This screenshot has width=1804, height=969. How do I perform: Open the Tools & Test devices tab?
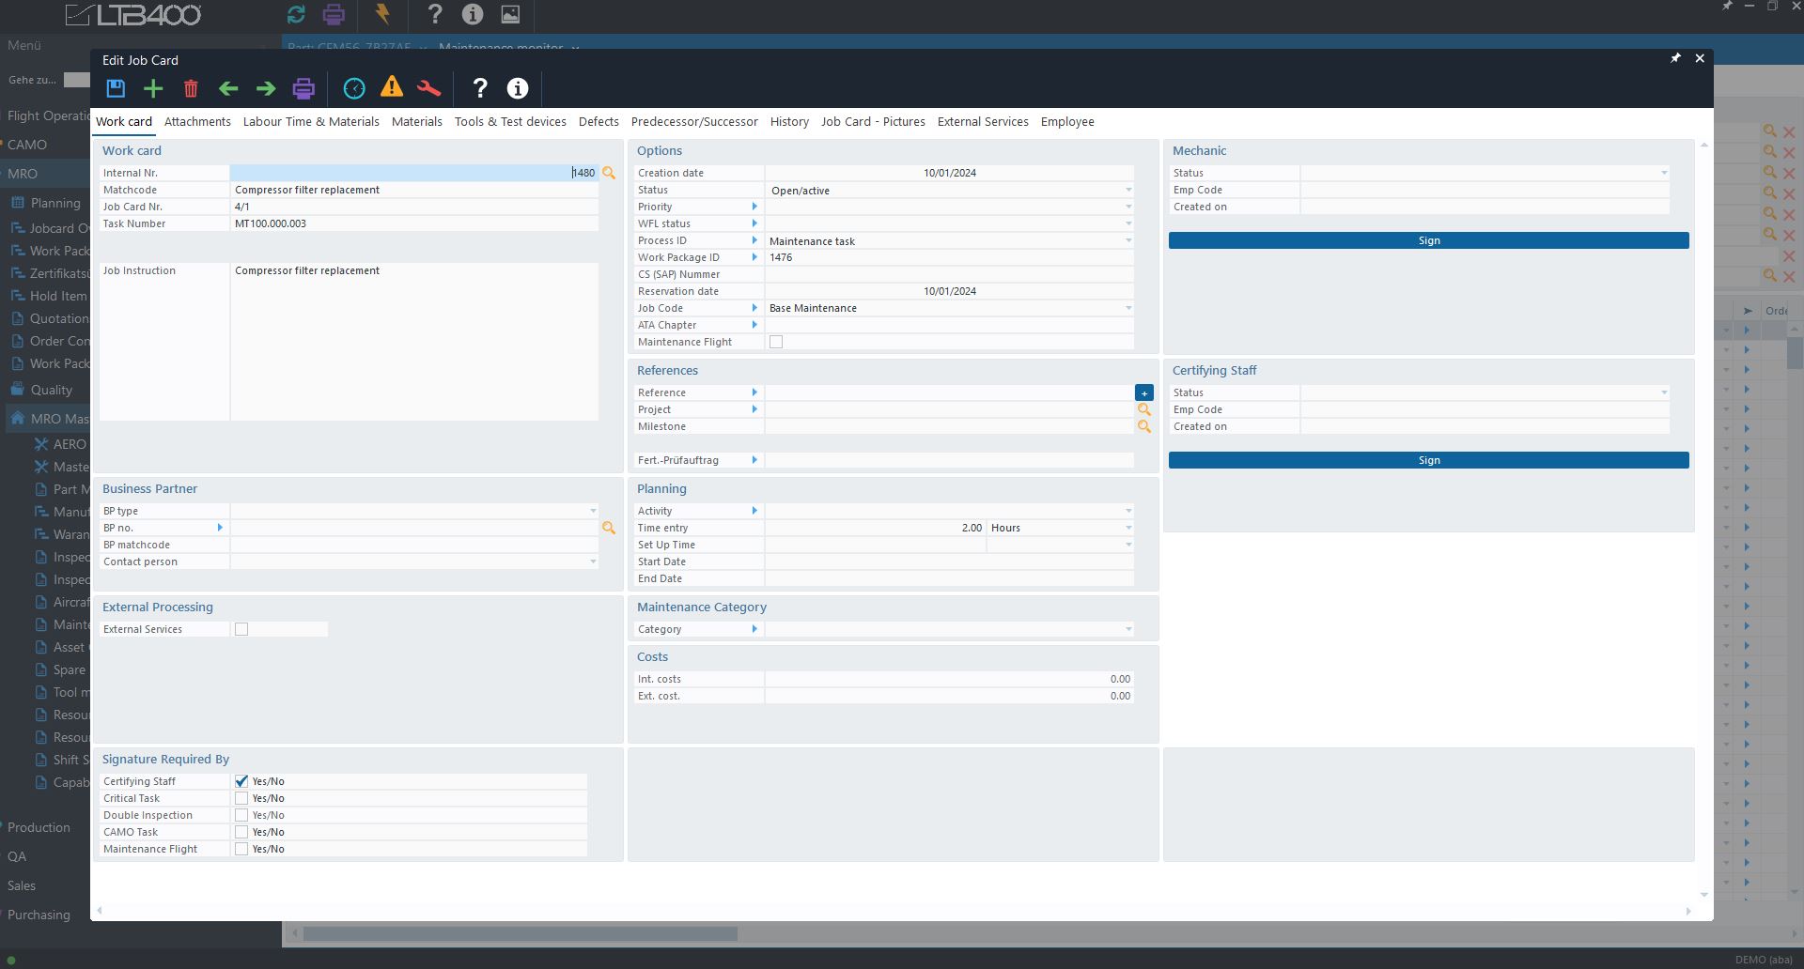(x=510, y=122)
